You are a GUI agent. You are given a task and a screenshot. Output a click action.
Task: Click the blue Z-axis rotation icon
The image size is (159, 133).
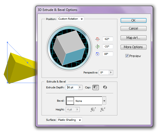[97, 54]
